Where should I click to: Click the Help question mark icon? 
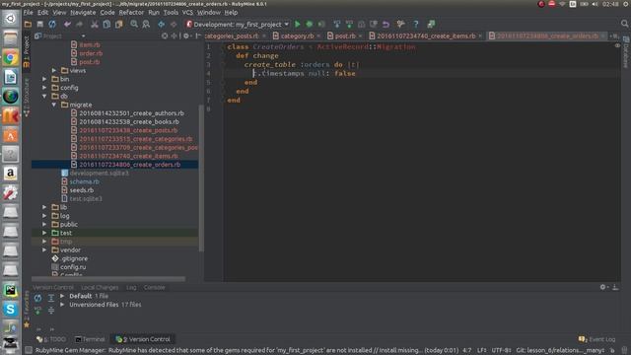click(x=416, y=25)
